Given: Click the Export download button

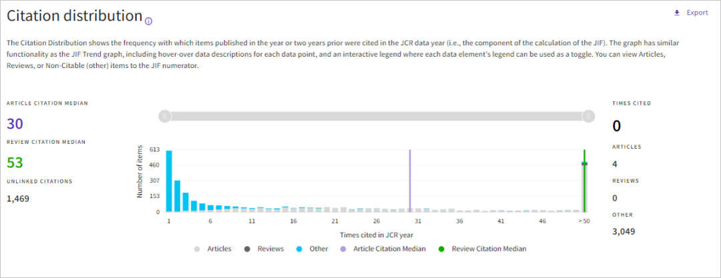Looking at the screenshot, I should (690, 13).
